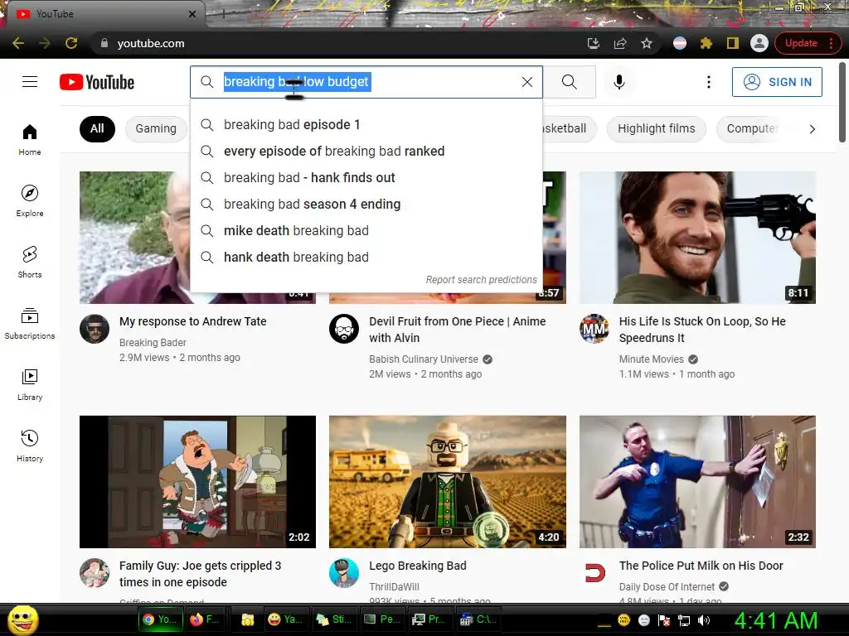The width and height of the screenshot is (849, 636).
Task: Open the browser profile avatar
Action: (759, 43)
